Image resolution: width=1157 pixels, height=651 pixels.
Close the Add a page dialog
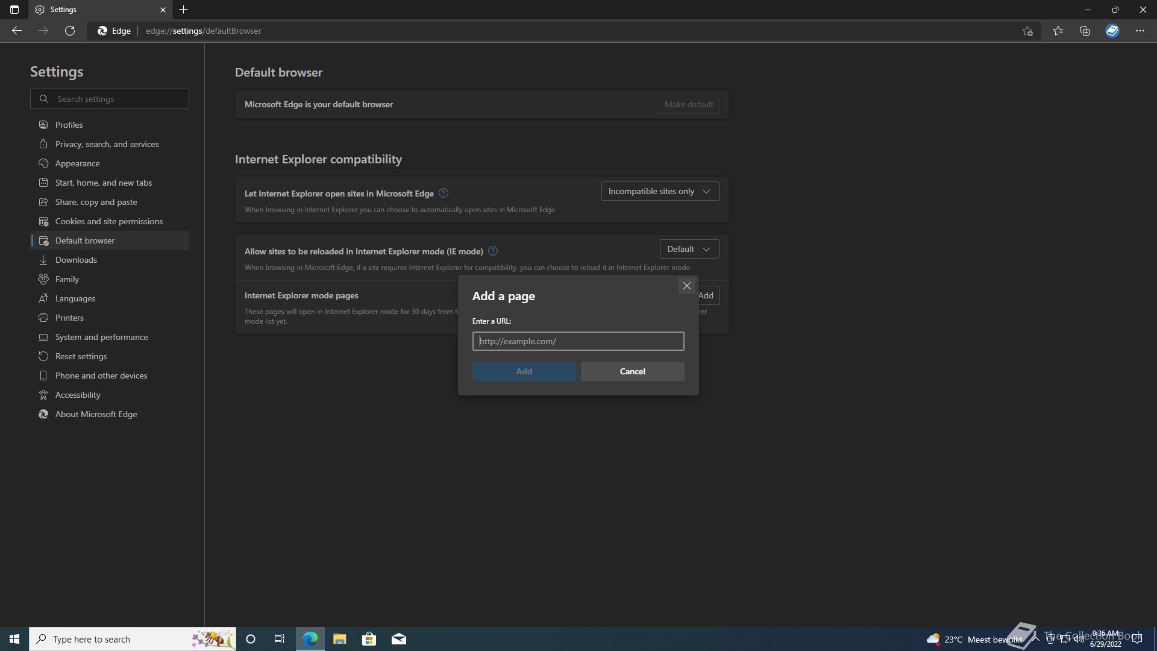point(686,286)
